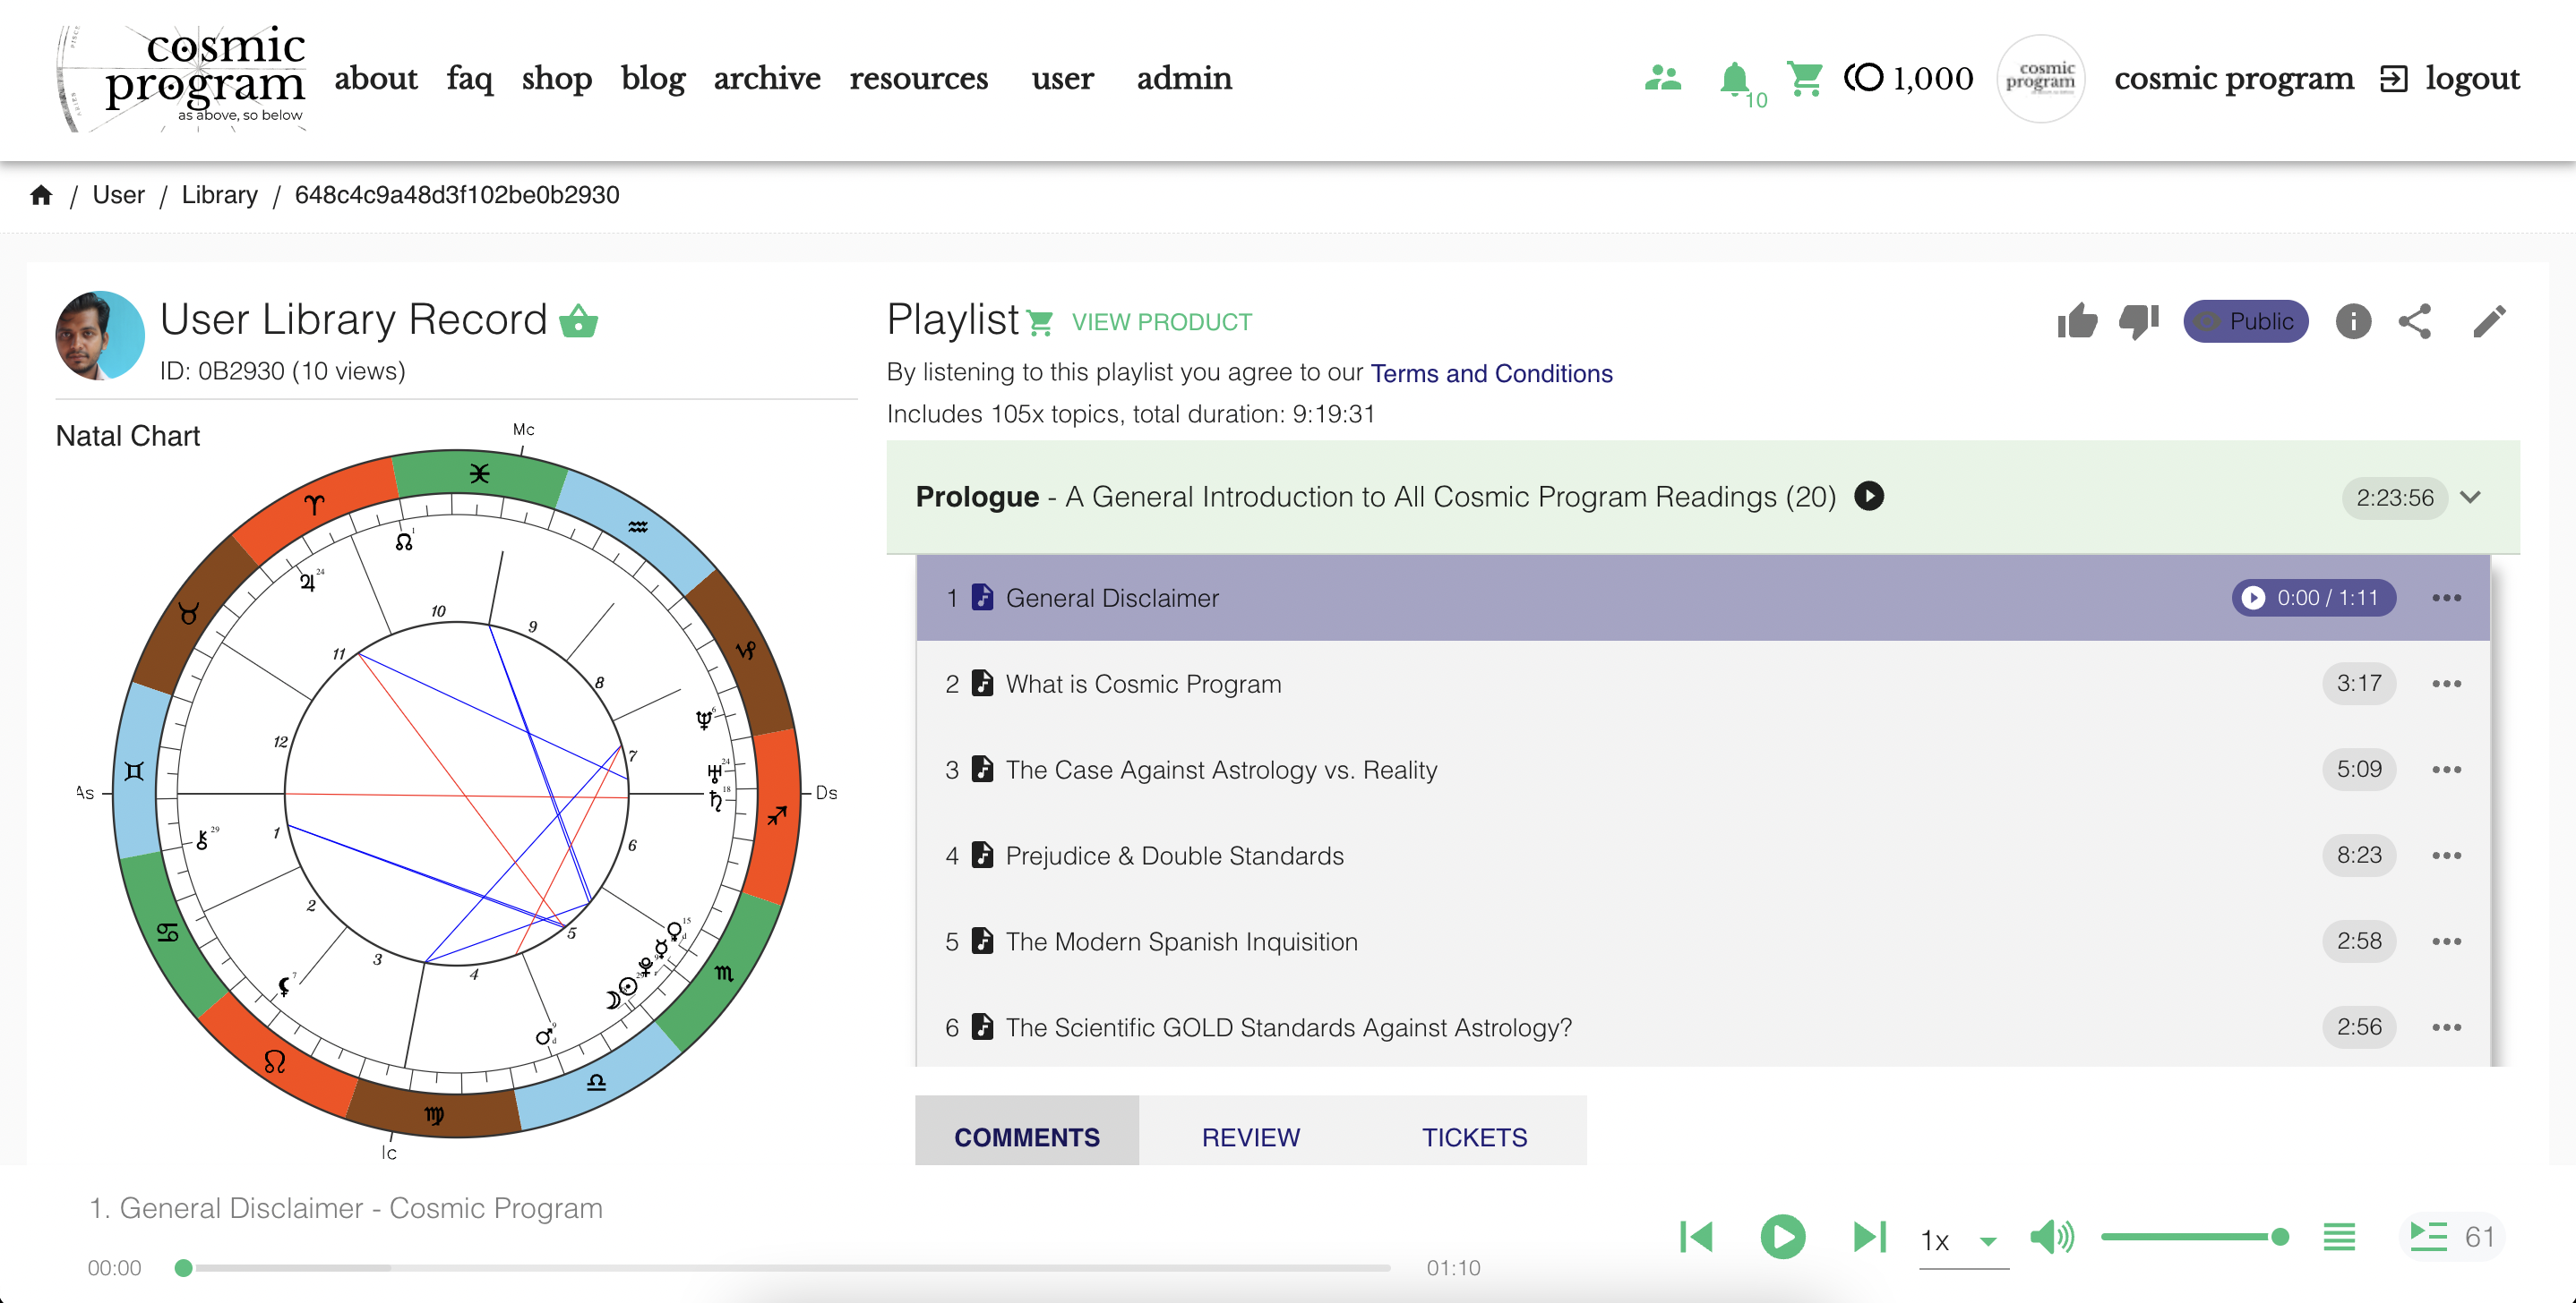Click the share playlist icon
The height and width of the screenshot is (1303, 2576).
(2414, 322)
